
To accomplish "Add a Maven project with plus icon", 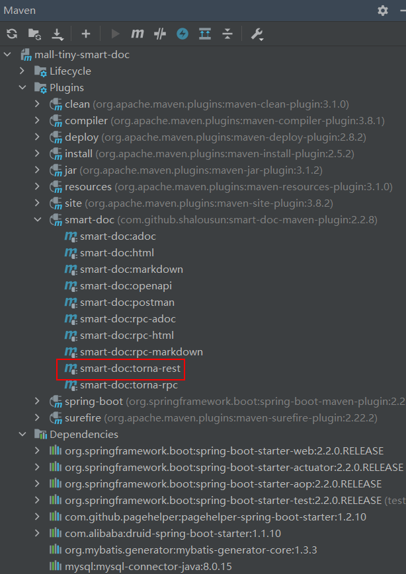I will tap(86, 34).
